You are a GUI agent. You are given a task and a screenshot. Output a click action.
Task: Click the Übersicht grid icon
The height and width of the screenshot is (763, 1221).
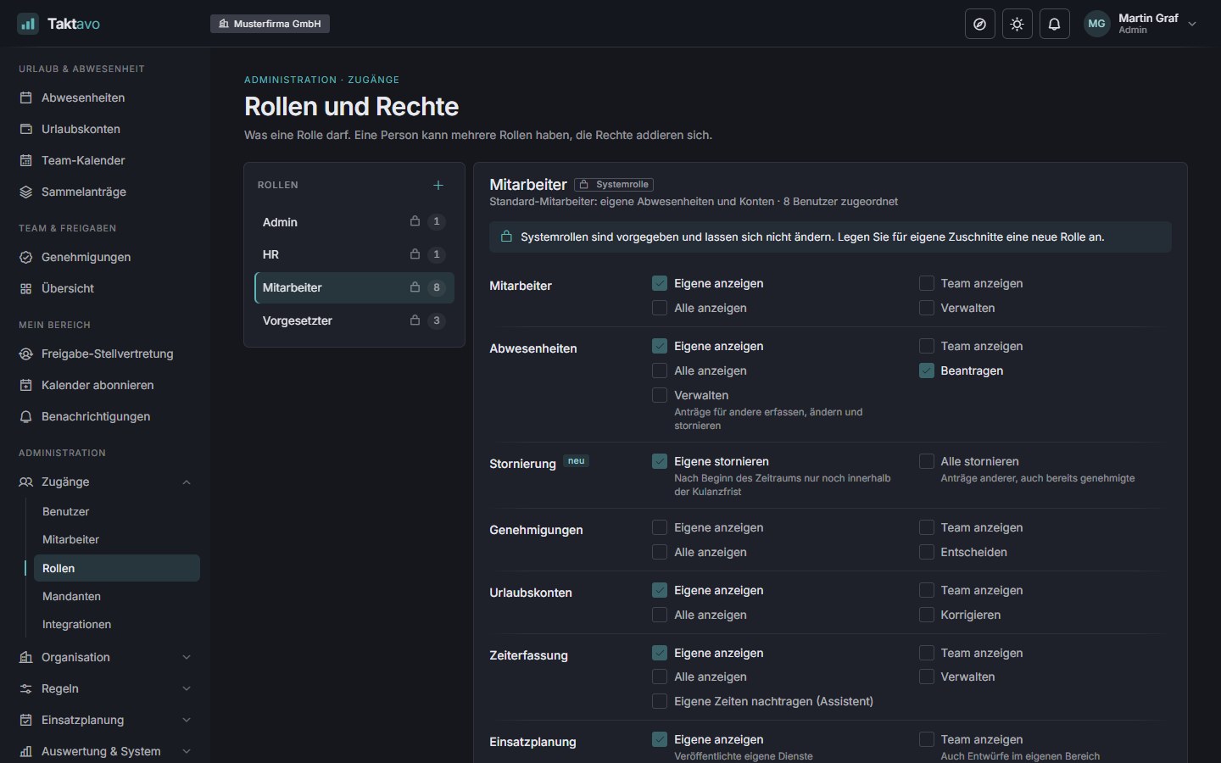pyautogui.click(x=26, y=288)
